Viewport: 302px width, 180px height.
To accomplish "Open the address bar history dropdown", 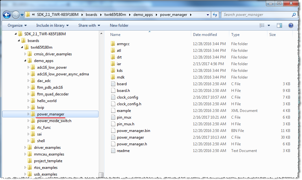I will [208, 15].
